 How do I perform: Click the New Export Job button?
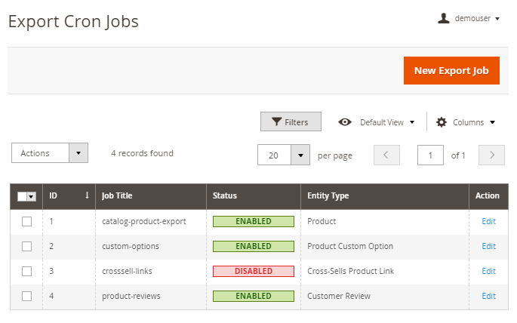(x=451, y=70)
